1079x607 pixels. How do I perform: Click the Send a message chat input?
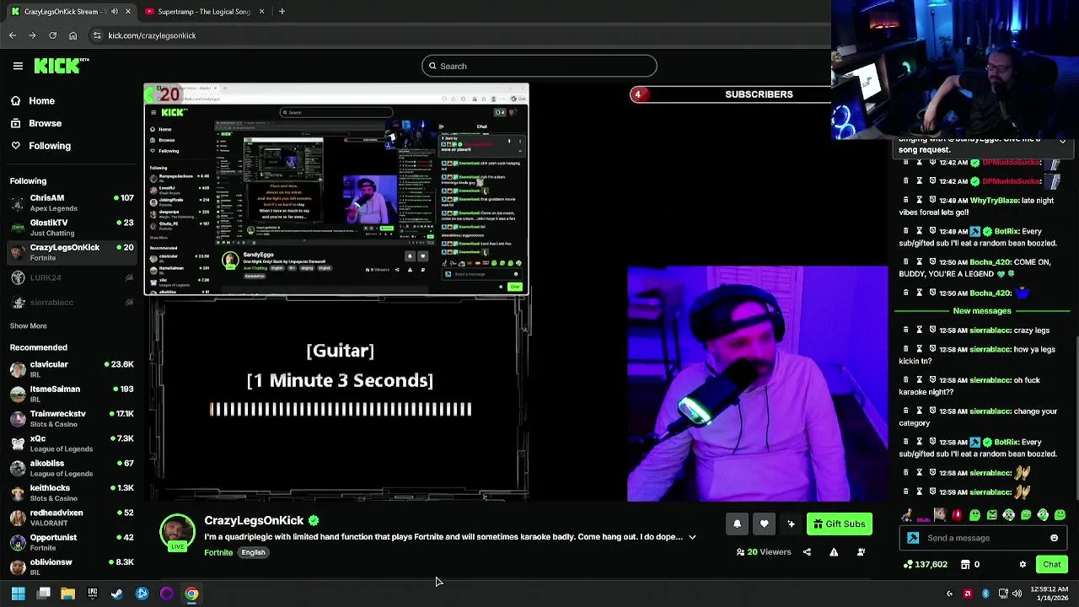[x=982, y=538]
